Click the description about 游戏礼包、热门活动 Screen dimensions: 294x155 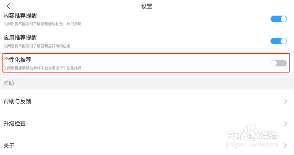[x=43, y=24]
